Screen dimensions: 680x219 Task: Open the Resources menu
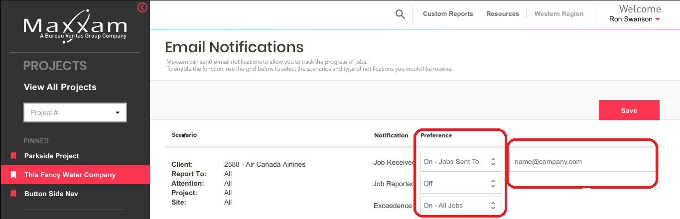[x=503, y=14]
